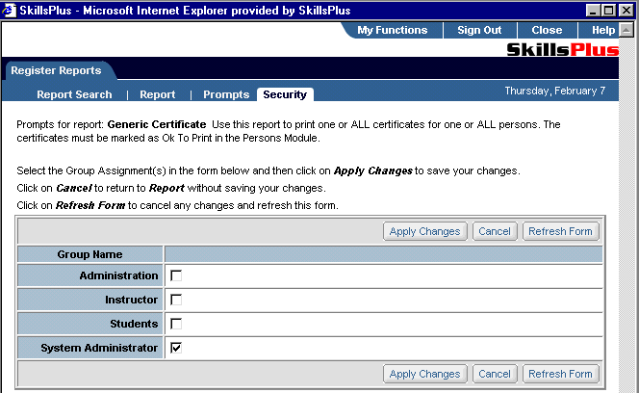The height and width of the screenshot is (393, 639).
Task: Click the top Cancel button
Action: pos(495,231)
